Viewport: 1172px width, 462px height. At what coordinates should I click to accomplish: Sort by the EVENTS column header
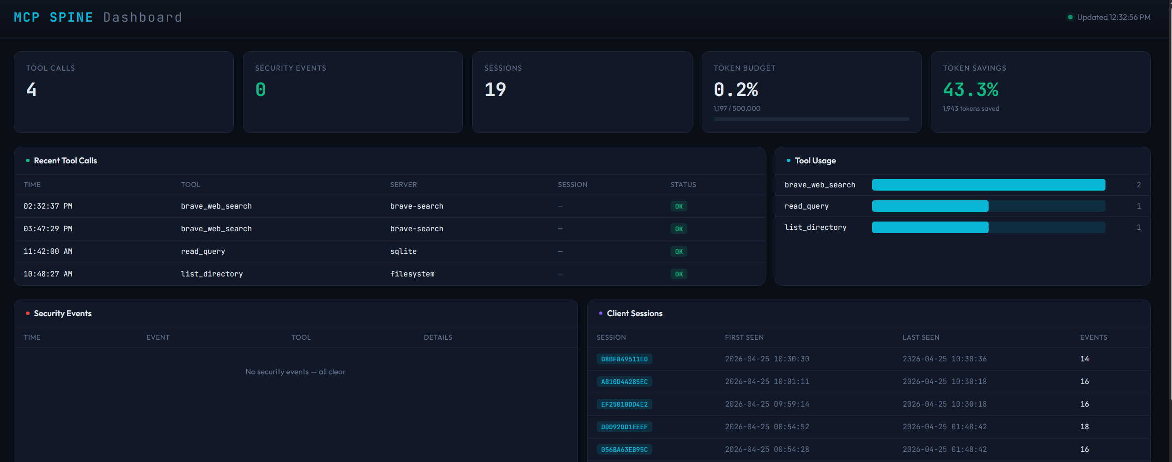tap(1093, 337)
